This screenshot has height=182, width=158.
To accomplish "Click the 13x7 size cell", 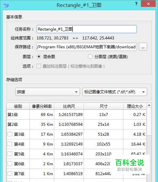I will tap(103, 115).
